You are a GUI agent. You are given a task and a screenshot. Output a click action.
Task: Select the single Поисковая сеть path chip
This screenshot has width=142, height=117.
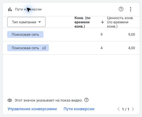25,35
